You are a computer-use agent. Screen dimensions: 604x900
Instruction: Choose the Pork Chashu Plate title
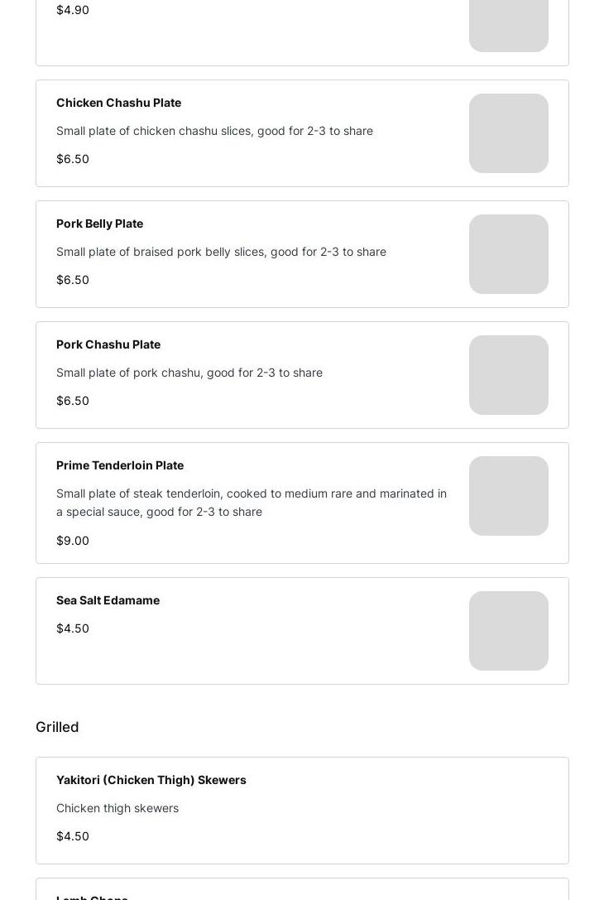pyautogui.click(x=108, y=344)
